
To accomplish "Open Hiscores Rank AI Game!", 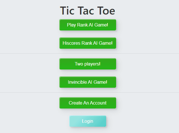I will click(x=88, y=43).
